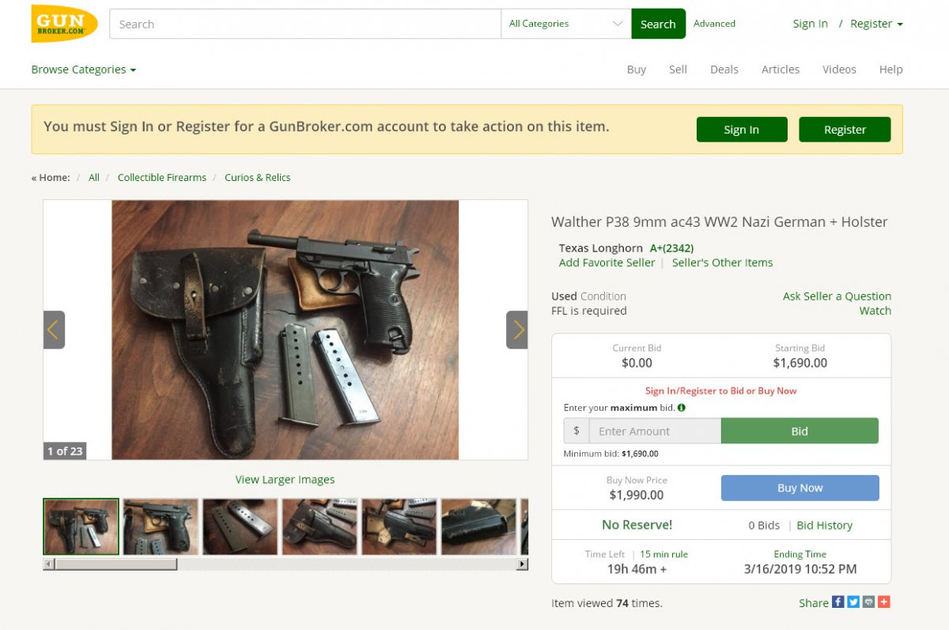Share the listing on Facebook
Viewport: 949px width, 630px height.
click(x=838, y=602)
